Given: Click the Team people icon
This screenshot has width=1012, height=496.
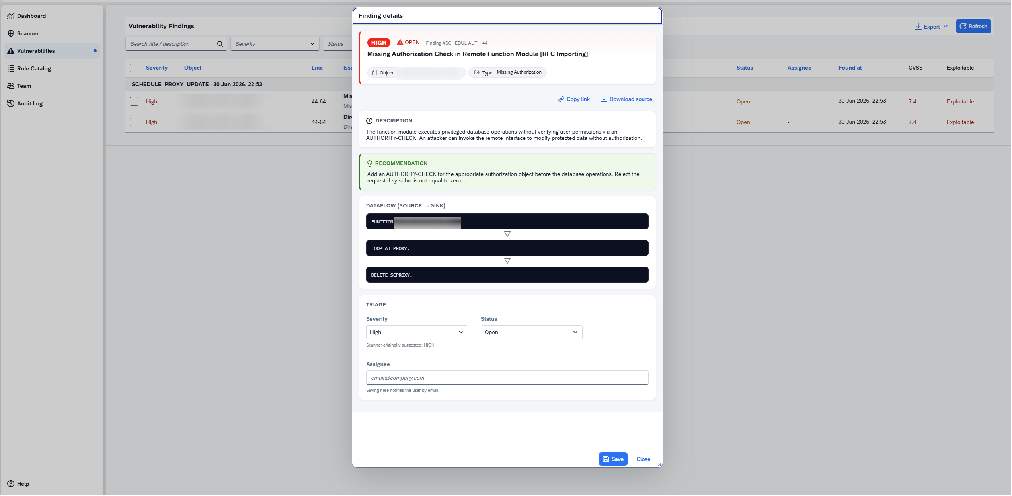Looking at the screenshot, I should coord(11,86).
